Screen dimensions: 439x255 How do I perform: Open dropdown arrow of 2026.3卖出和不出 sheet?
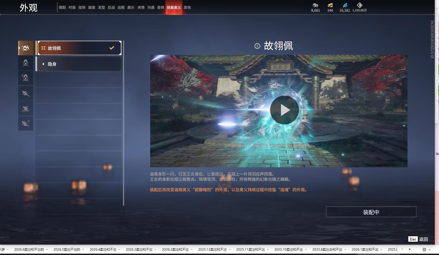click(155, 250)
